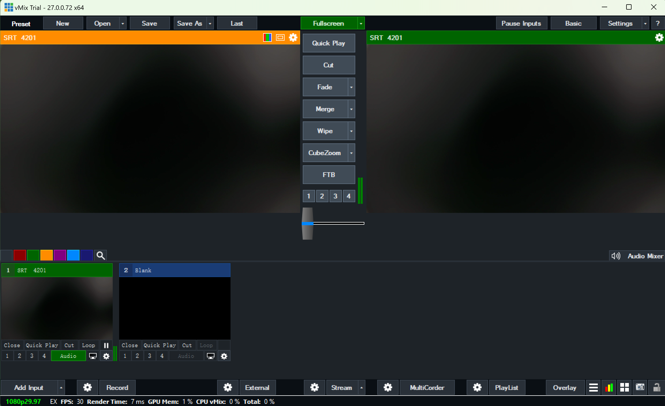Toggle overlay 2 under transition buttons
Screen dimensions: 665x406
click(322, 196)
